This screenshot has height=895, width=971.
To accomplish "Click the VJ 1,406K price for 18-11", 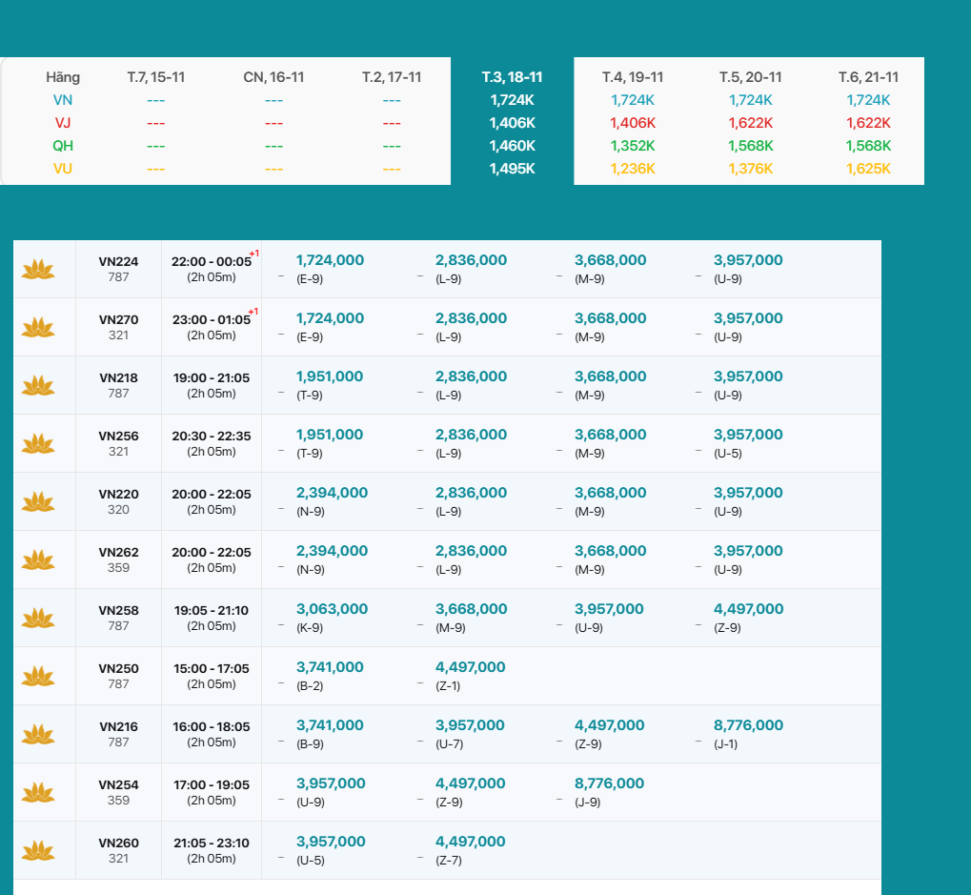I will coord(513,123).
